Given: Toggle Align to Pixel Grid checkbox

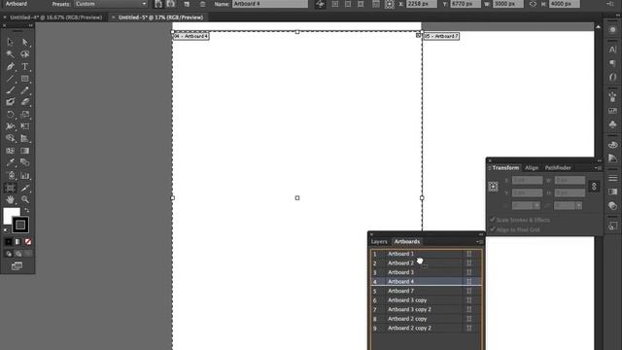Looking at the screenshot, I should click(x=493, y=229).
